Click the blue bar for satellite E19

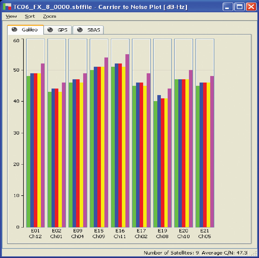click(x=159, y=161)
